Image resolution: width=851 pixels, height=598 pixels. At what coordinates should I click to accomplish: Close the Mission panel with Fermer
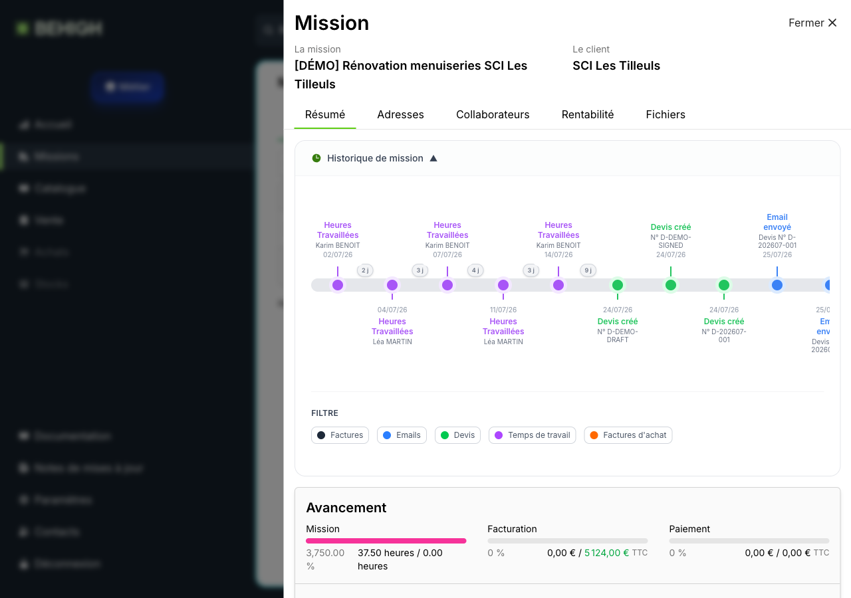tap(812, 23)
